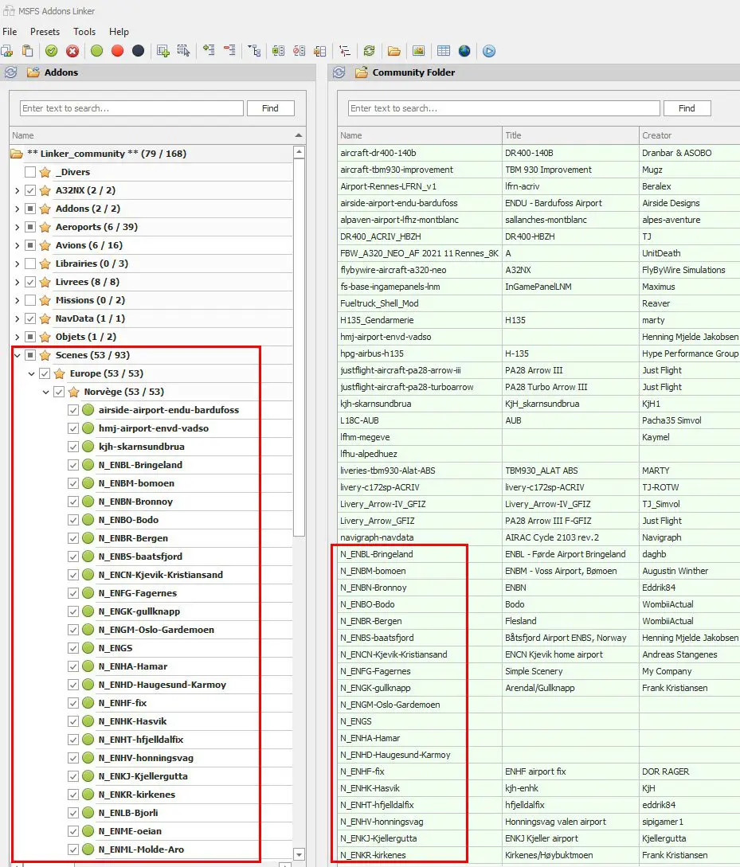Click Addons search text field
The image size is (740, 867).
click(x=131, y=108)
